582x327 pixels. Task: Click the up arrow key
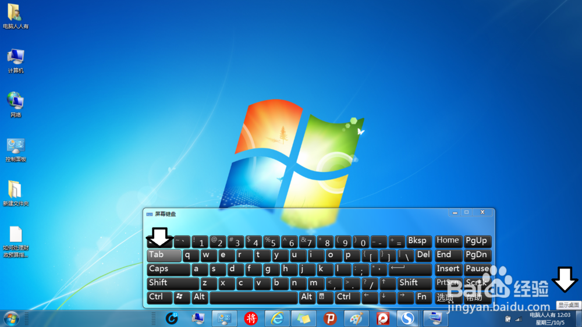tap(387, 283)
